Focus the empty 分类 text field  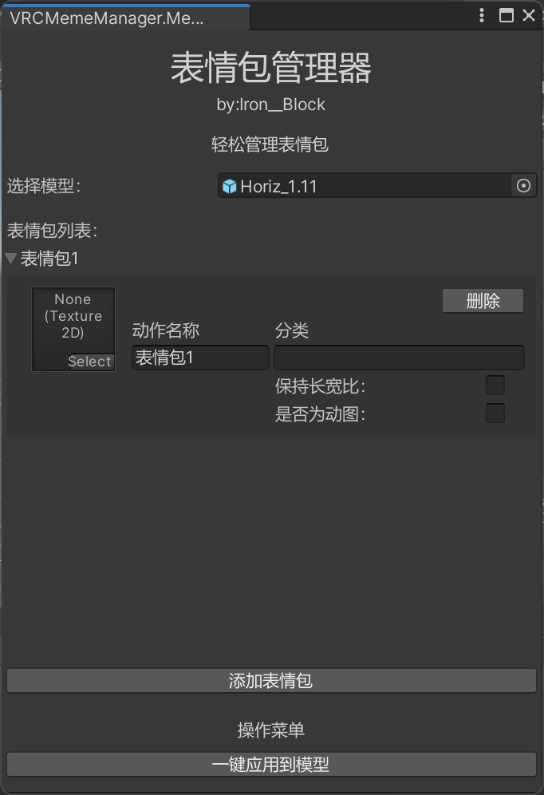[x=399, y=358]
